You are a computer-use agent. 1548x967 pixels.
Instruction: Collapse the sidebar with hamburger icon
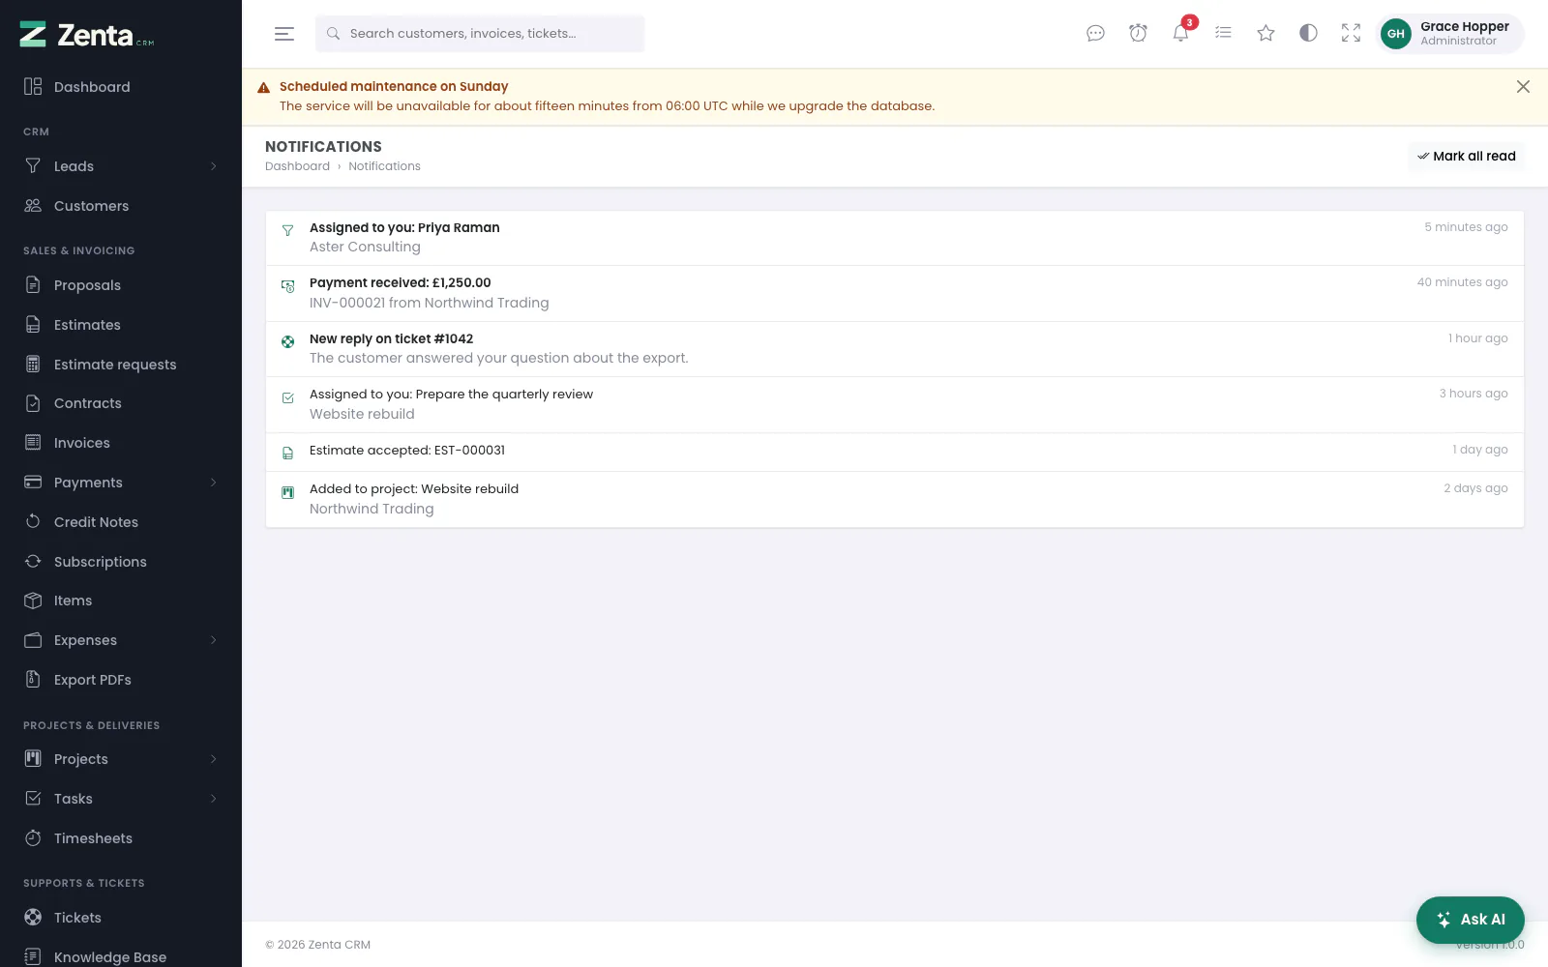(284, 34)
